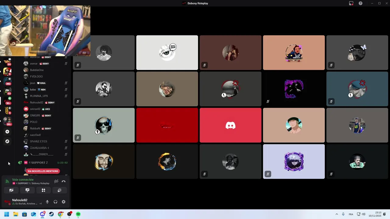The image size is (390, 219).
Task: Disconnect from the voice channel
Action: 63,181
